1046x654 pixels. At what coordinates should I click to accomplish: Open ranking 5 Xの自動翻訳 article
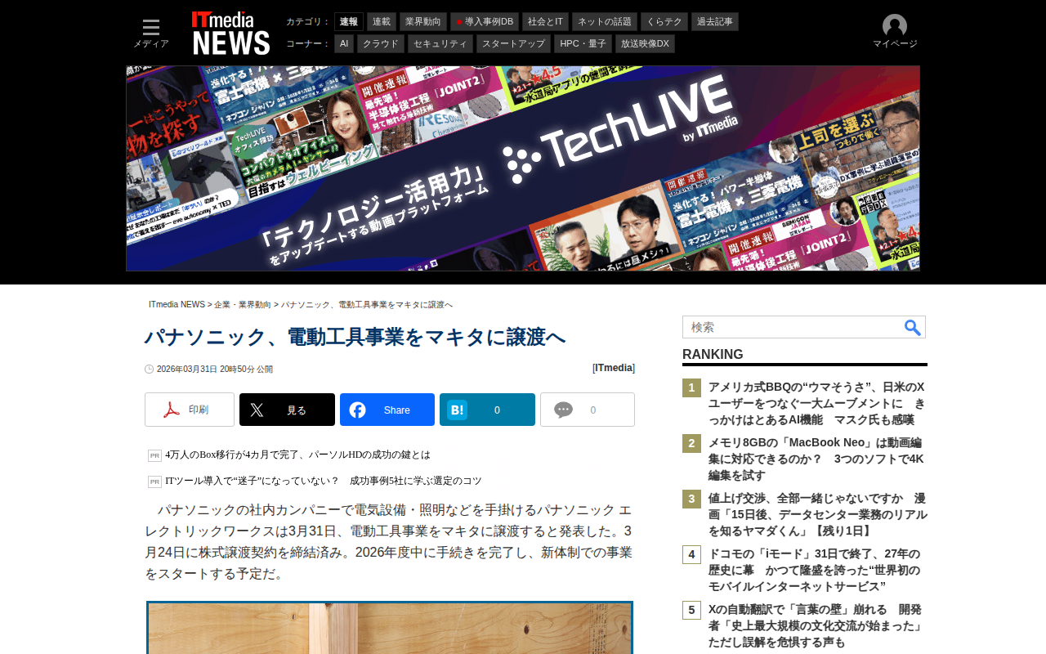point(816,626)
